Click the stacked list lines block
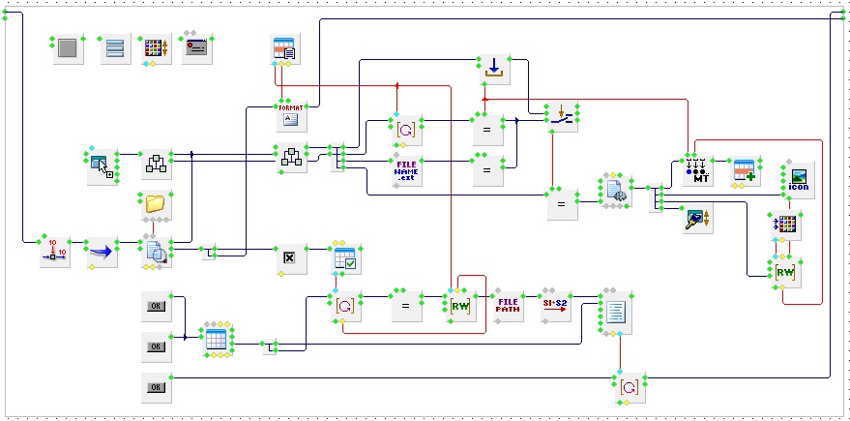The image size is (850, 421). tap(115, 48)
